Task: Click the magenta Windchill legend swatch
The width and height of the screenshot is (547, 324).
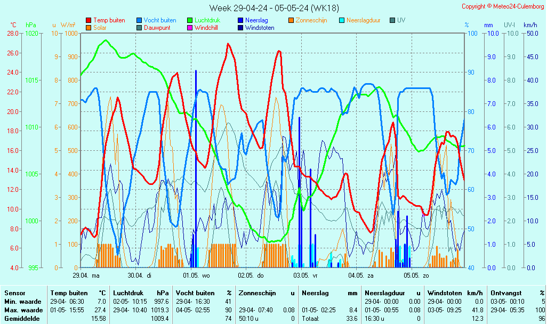Action: [190, 28]
